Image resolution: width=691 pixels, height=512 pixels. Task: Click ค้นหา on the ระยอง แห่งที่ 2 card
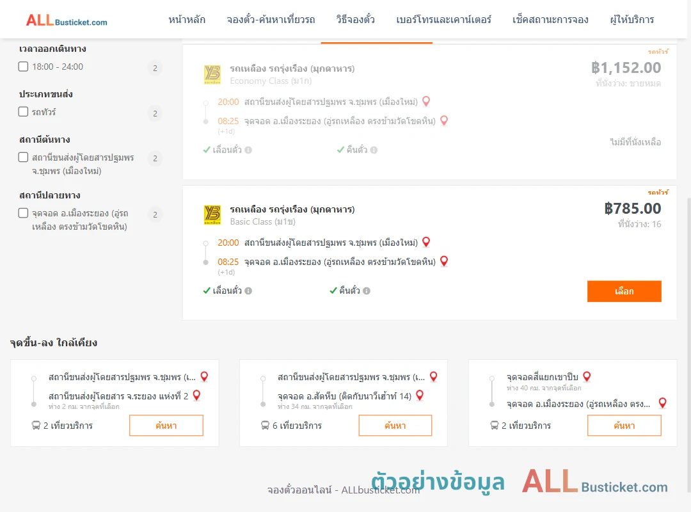click(166, 426)
